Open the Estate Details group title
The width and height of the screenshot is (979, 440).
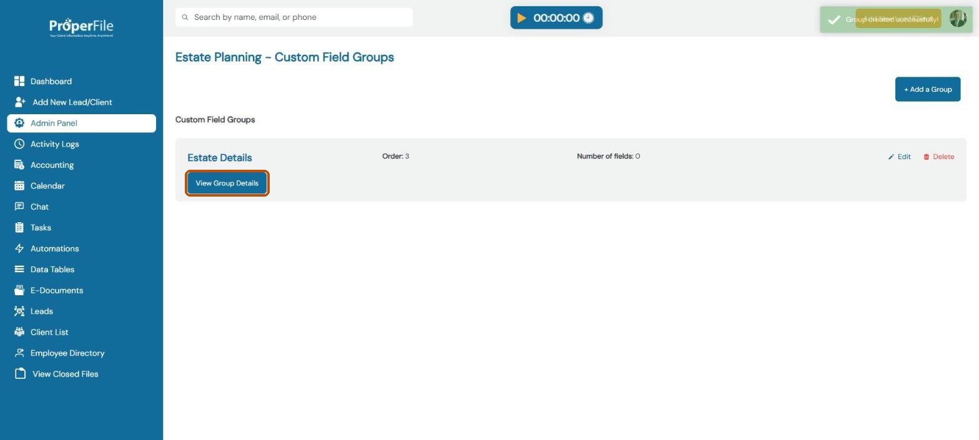pyautogui.click(x=220, y=157)
